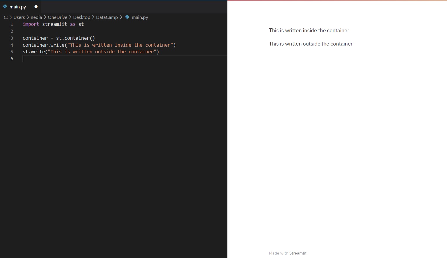447x258 pixels.
Task: Click line number 2 in gutter
Action: pyautogui.click(x=12, y=31)
